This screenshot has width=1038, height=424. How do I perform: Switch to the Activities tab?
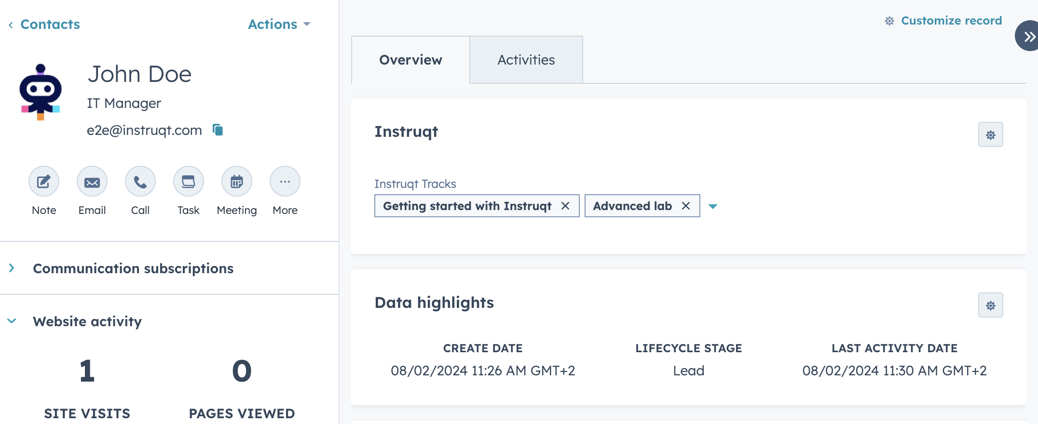[x=526, y=60]
